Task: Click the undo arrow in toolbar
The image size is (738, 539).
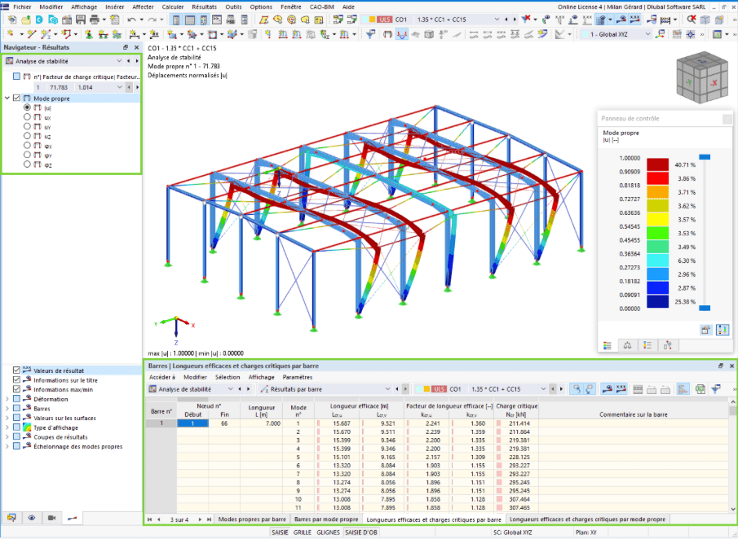Action: 130,19
